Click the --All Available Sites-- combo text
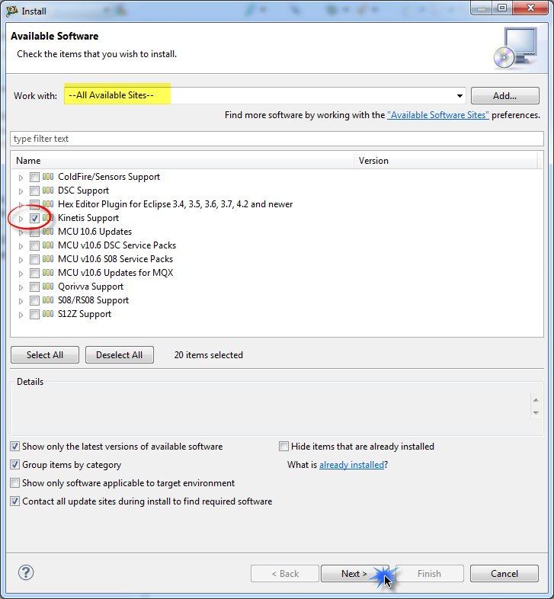This screenshot has height=599, width=554. click(111, 95)
